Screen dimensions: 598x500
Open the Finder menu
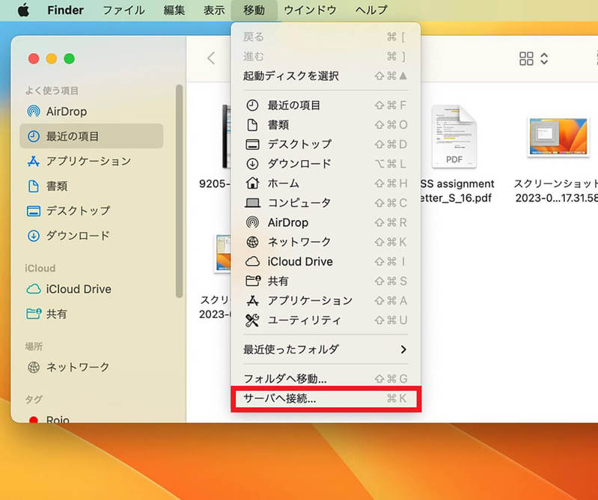65,10
